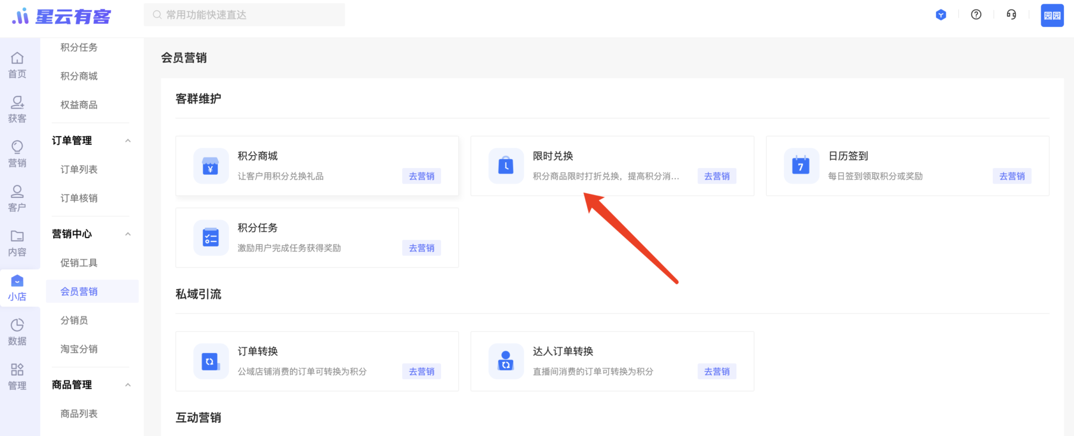Open 积分商城 in the submenu

[x=79, y=76]
